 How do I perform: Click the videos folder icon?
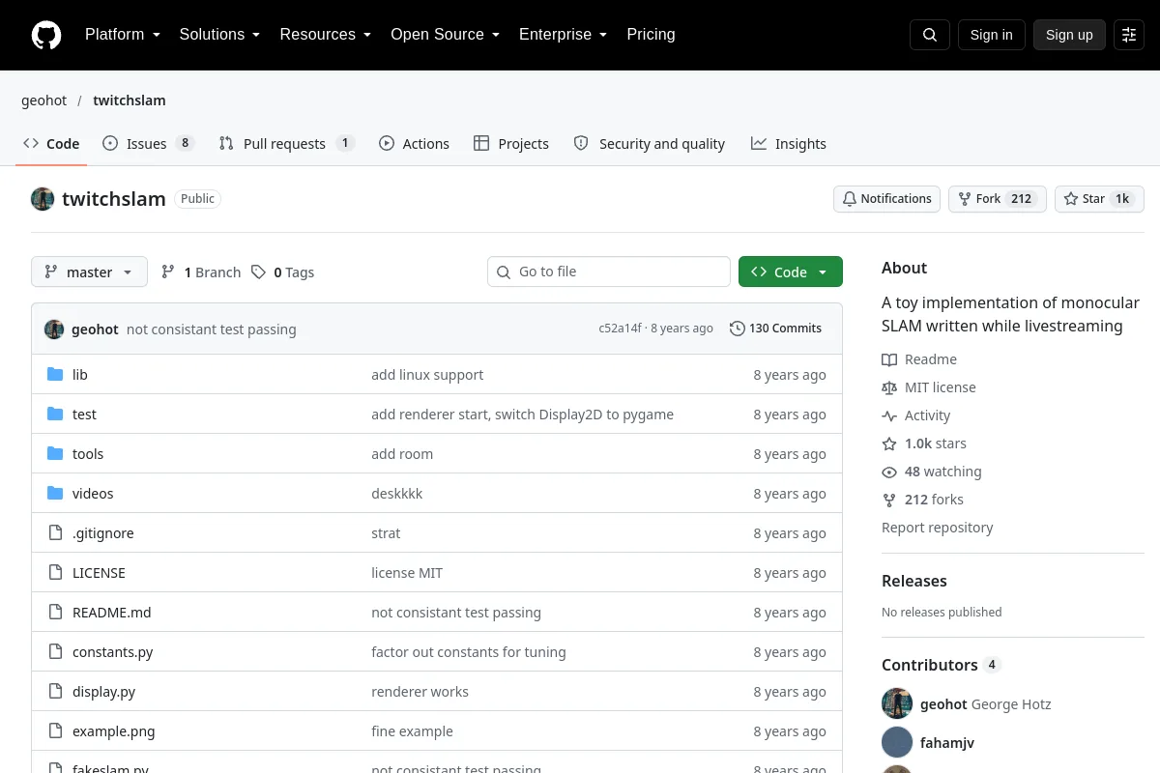pyautogui.click(x=55, y=493)
